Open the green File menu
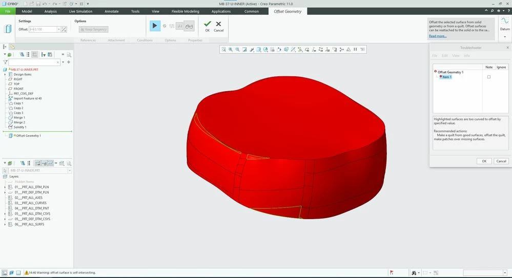Viewport: 512px width, 278px height. 8,11
